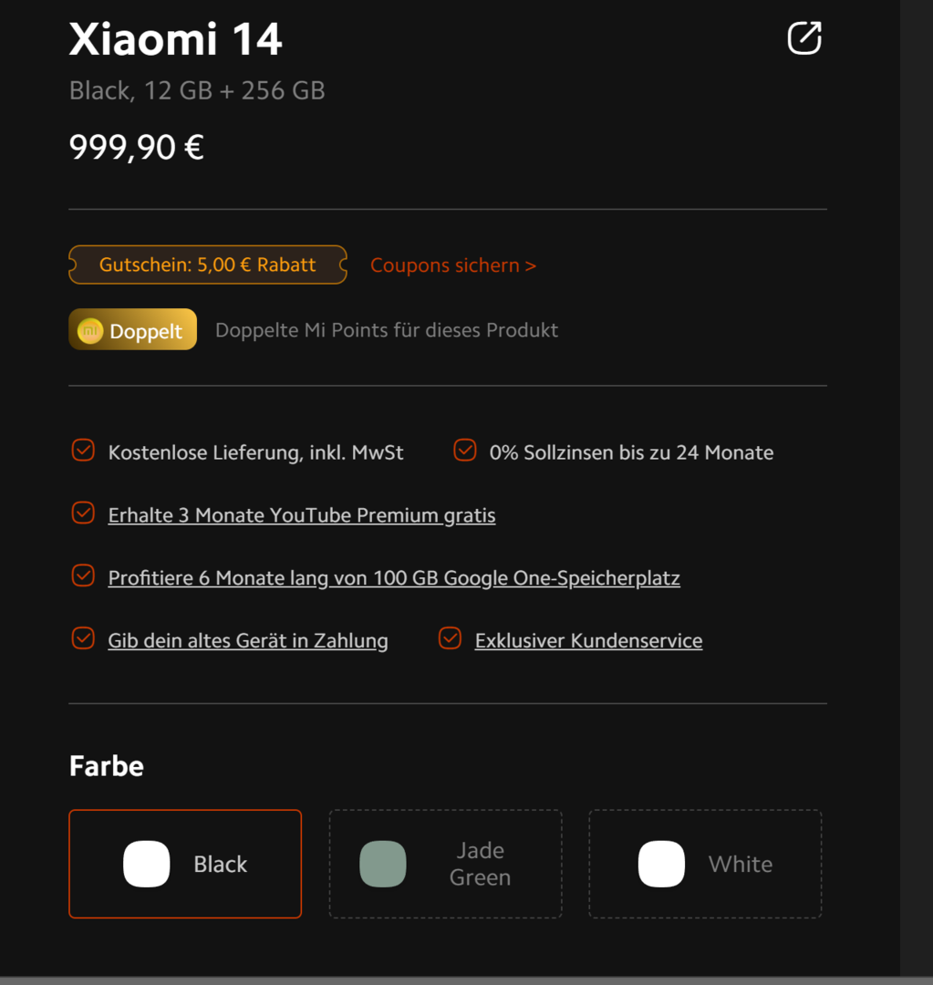
Task: Click the white swatch in the White option
Action: tap(661, 864)
